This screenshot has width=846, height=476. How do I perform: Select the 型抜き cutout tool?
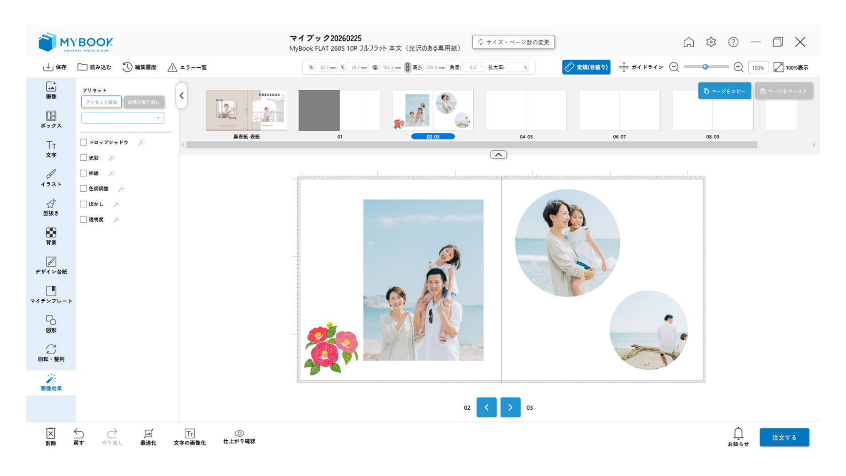51,207
